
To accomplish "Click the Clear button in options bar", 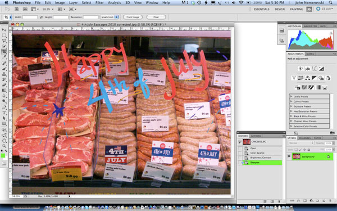I will coord(156,17).
